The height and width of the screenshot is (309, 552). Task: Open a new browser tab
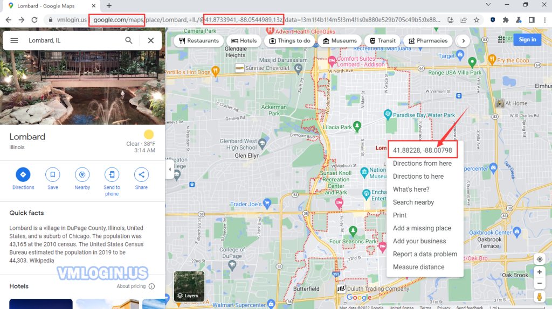tap(109, 5)
